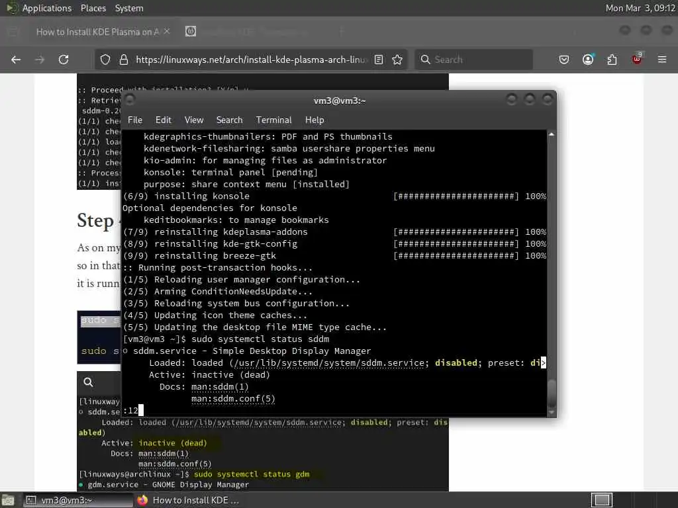
Task: Open the Firefox account icon
Action: 588,60
